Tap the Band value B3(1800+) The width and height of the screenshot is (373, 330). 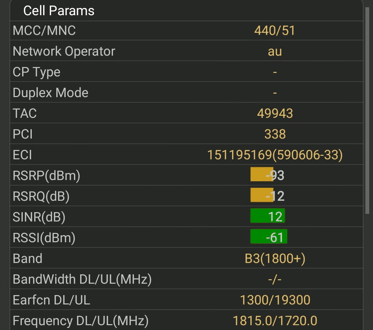pos(275,259)
